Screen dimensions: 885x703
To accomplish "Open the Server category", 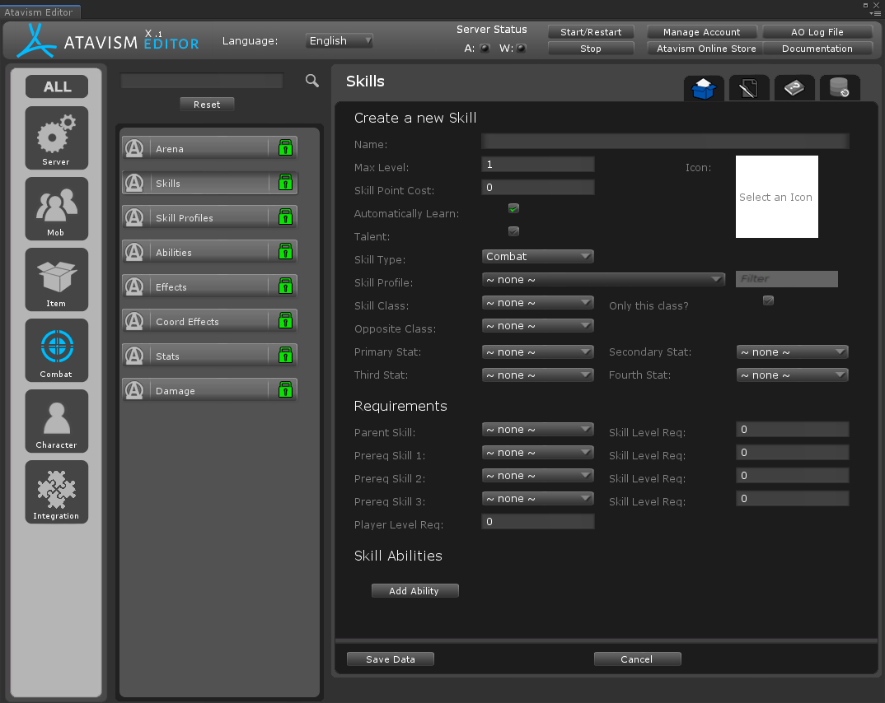I will point(56,137).
